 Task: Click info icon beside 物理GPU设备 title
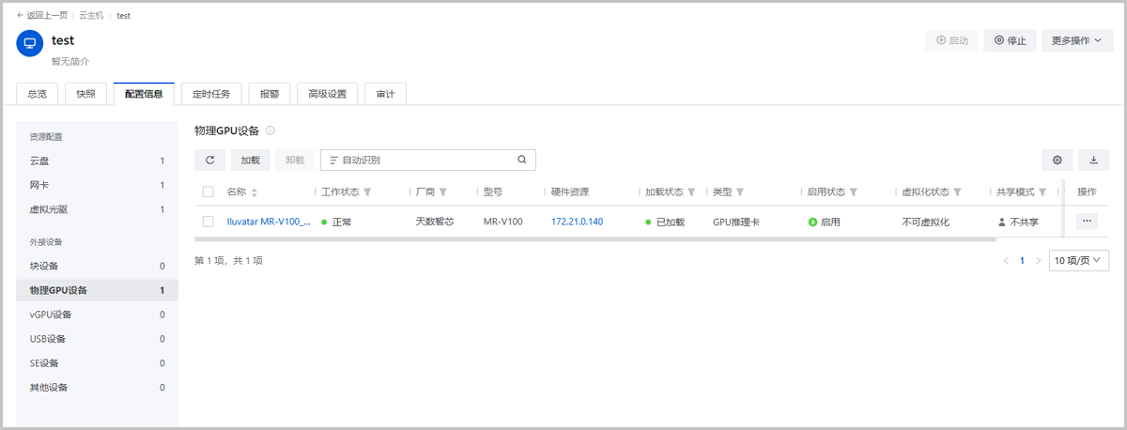[x=270, y=131]
